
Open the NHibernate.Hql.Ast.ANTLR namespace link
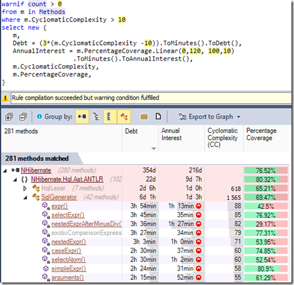point(67,179)
